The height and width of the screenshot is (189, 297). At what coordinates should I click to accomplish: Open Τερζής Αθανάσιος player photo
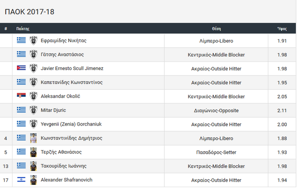(x=33, y=152)
